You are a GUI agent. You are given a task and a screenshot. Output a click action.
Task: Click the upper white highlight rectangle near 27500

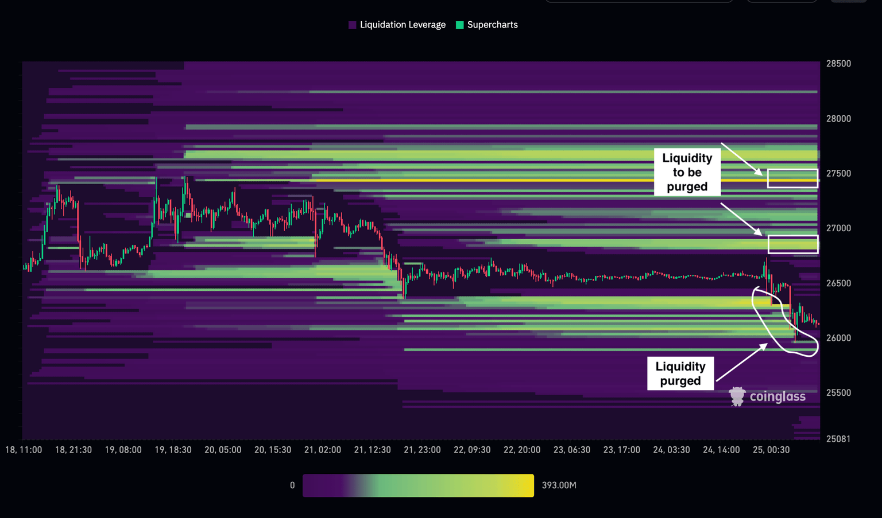[x=792, y=178]
